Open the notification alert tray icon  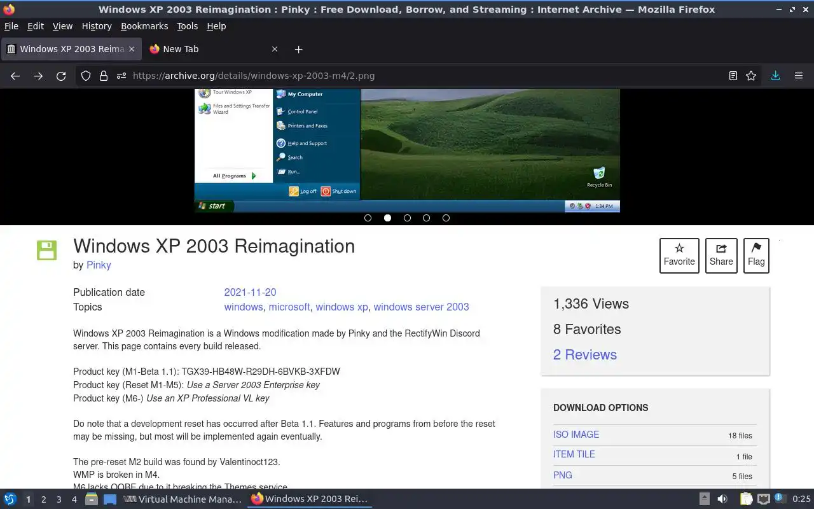780,499
